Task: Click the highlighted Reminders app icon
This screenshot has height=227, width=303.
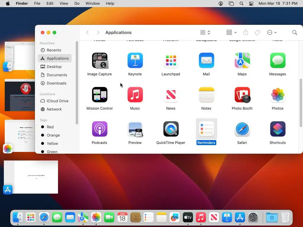Action: (206, 129)
